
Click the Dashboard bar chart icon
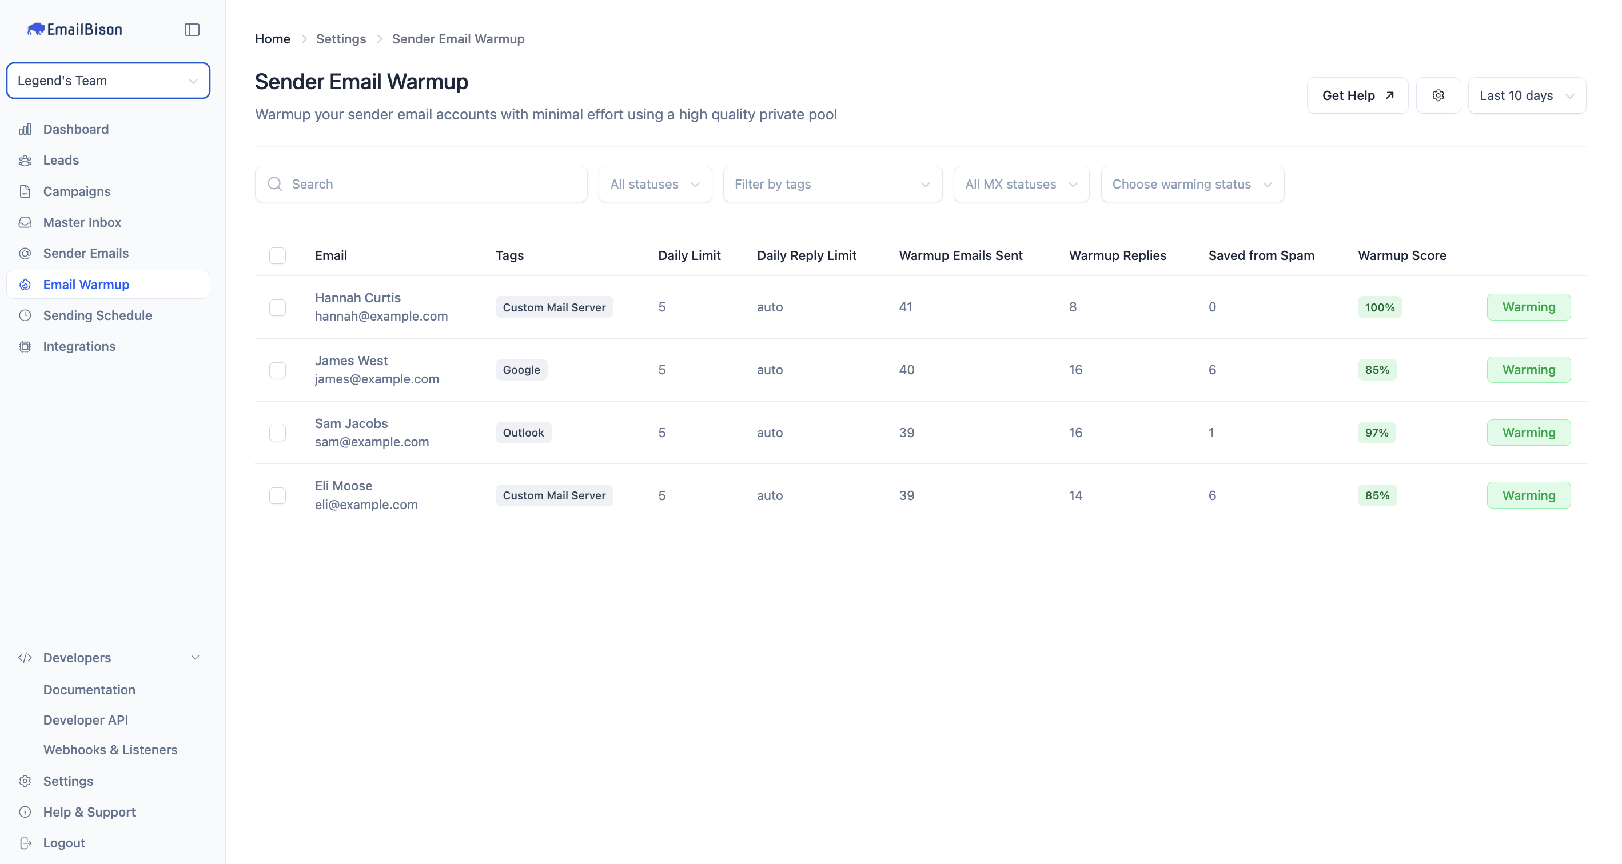click(25, 130)
